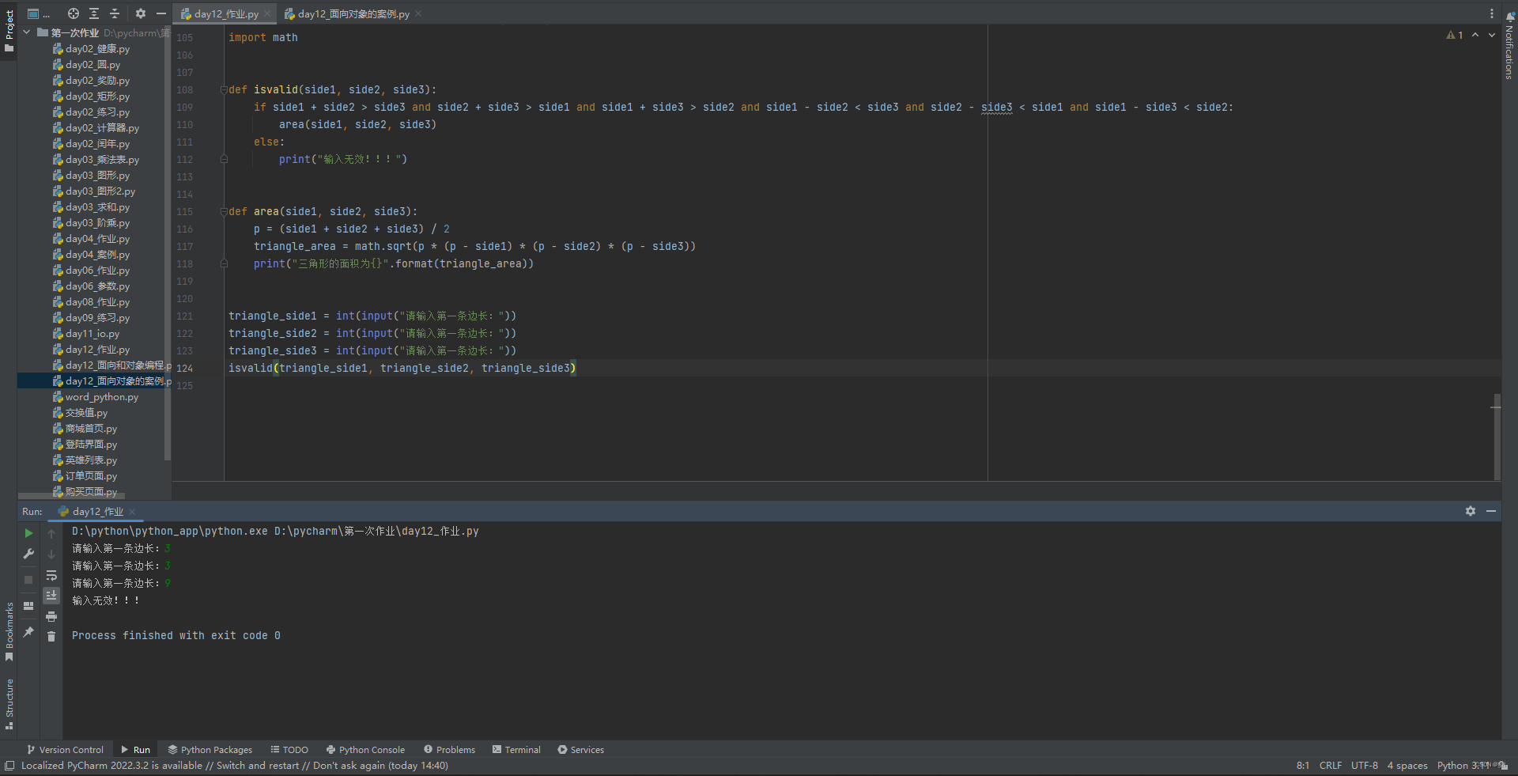Viewport: 1518px width, 776px height.
Task: Select word_python.py in project tree
Action: 101,396
